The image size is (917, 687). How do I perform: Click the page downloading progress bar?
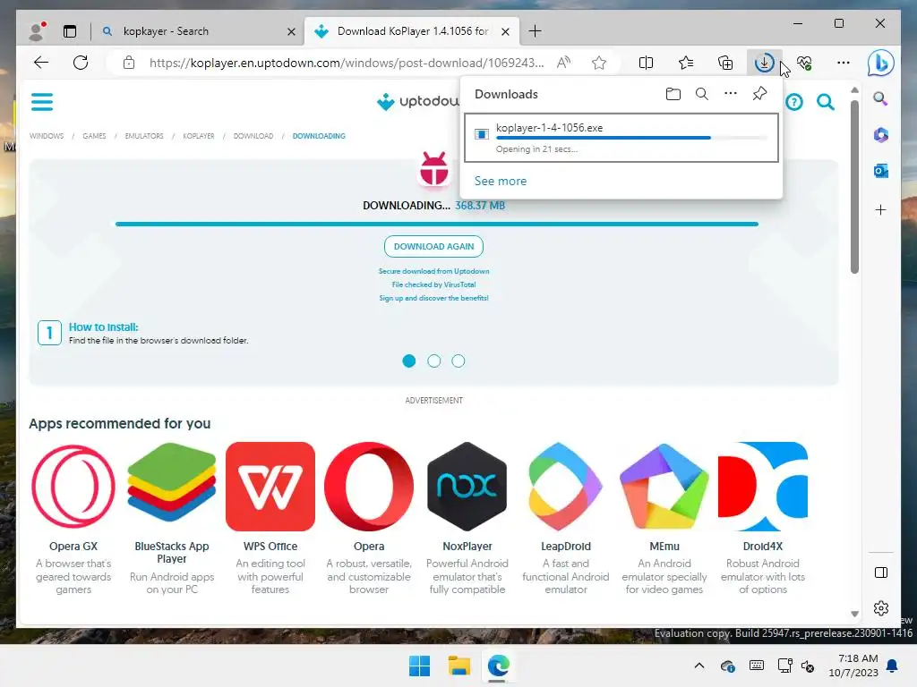tap(437, 224)
